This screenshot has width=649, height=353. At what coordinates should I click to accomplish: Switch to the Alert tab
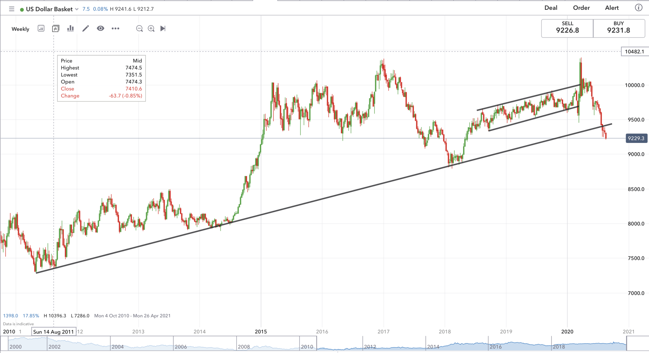tap(612, 8)
